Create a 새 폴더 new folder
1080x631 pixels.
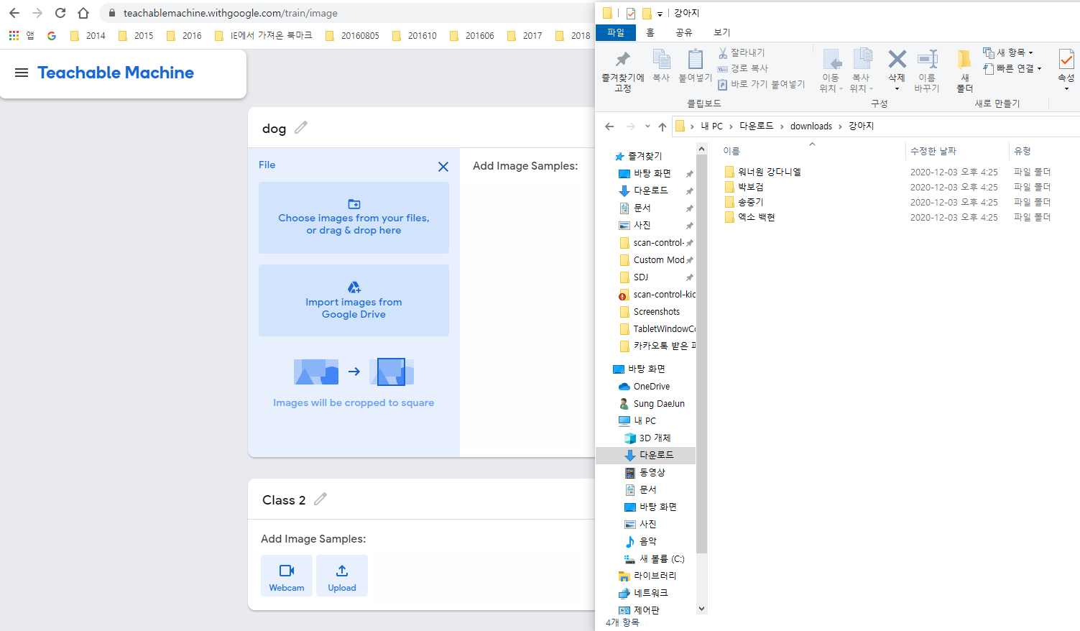(x=964, y=70)
